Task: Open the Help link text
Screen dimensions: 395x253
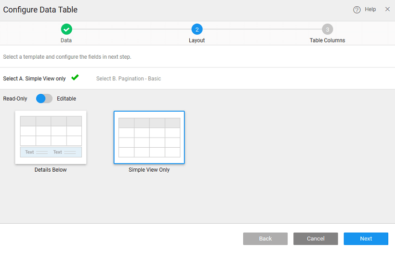Action: 370,10
